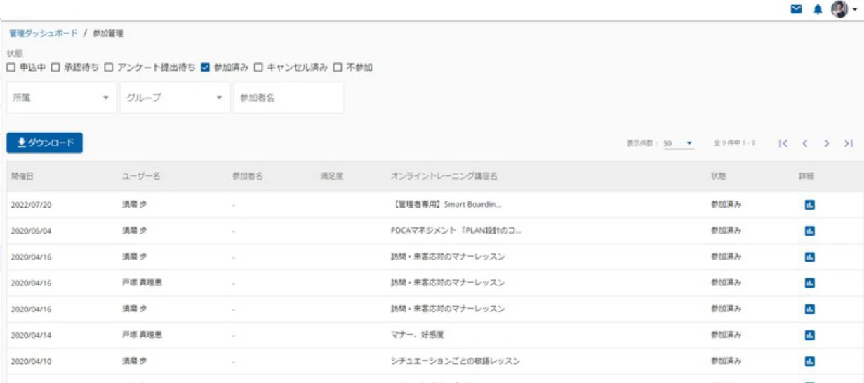Go to the previous page arrow
Viewport: 864px width, 383px height.
805,143
